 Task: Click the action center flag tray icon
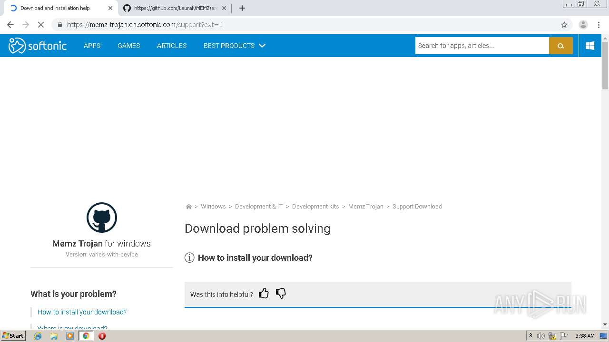564,336
